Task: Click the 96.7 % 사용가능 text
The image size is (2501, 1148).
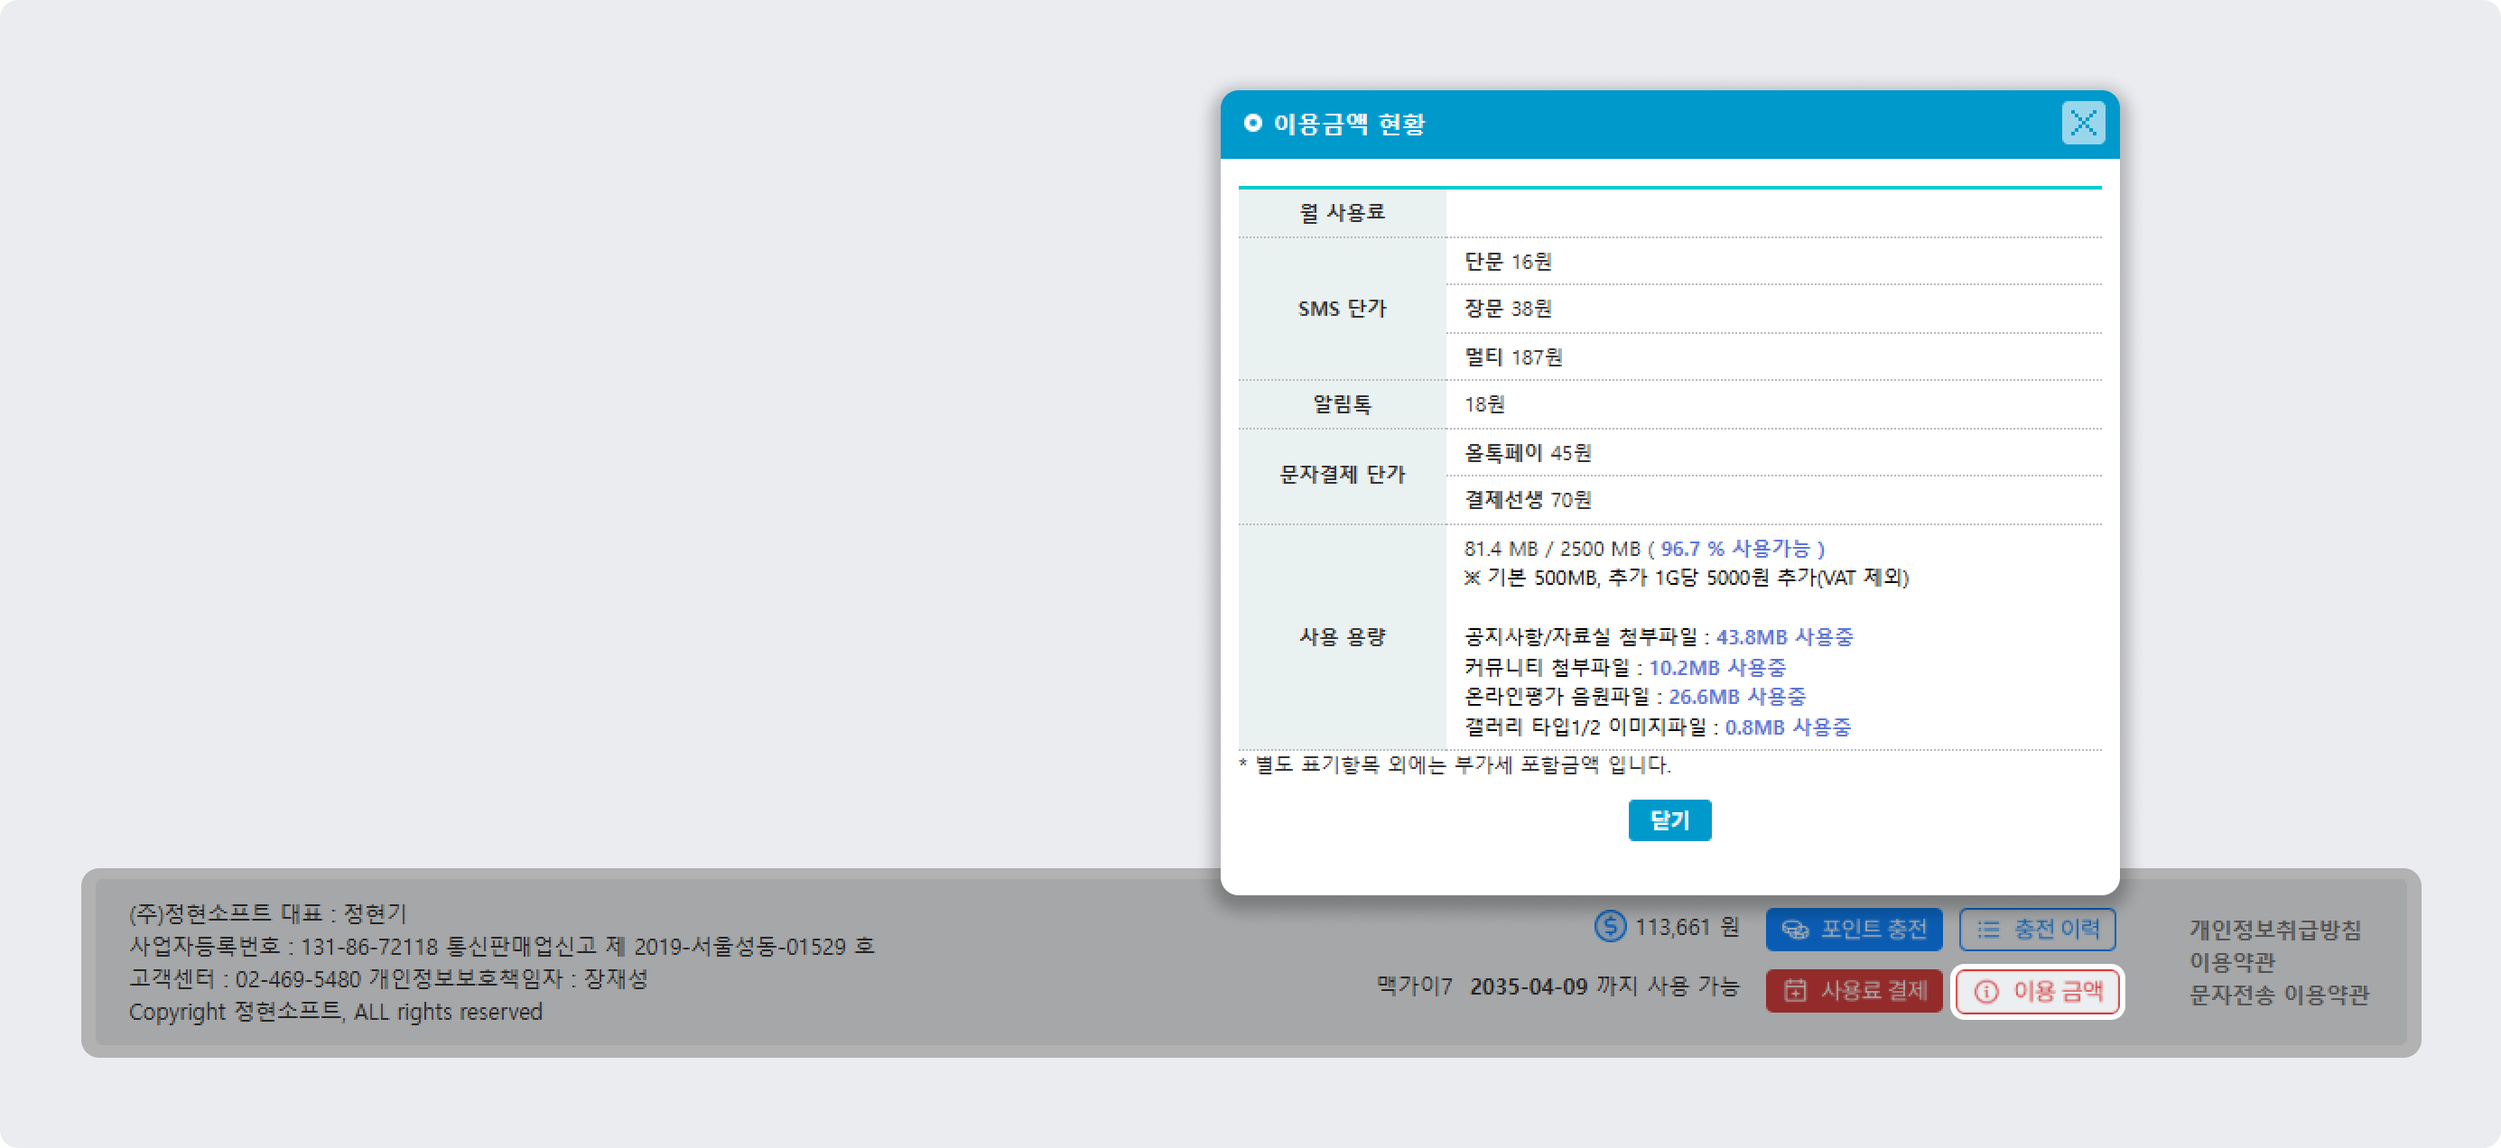Action: (1734, 549)
